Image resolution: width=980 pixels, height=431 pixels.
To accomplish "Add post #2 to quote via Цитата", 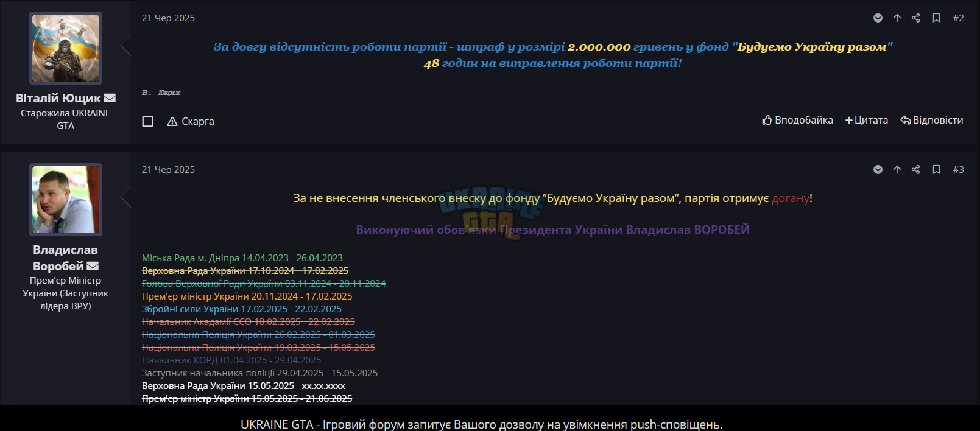I will coord(867,120).
